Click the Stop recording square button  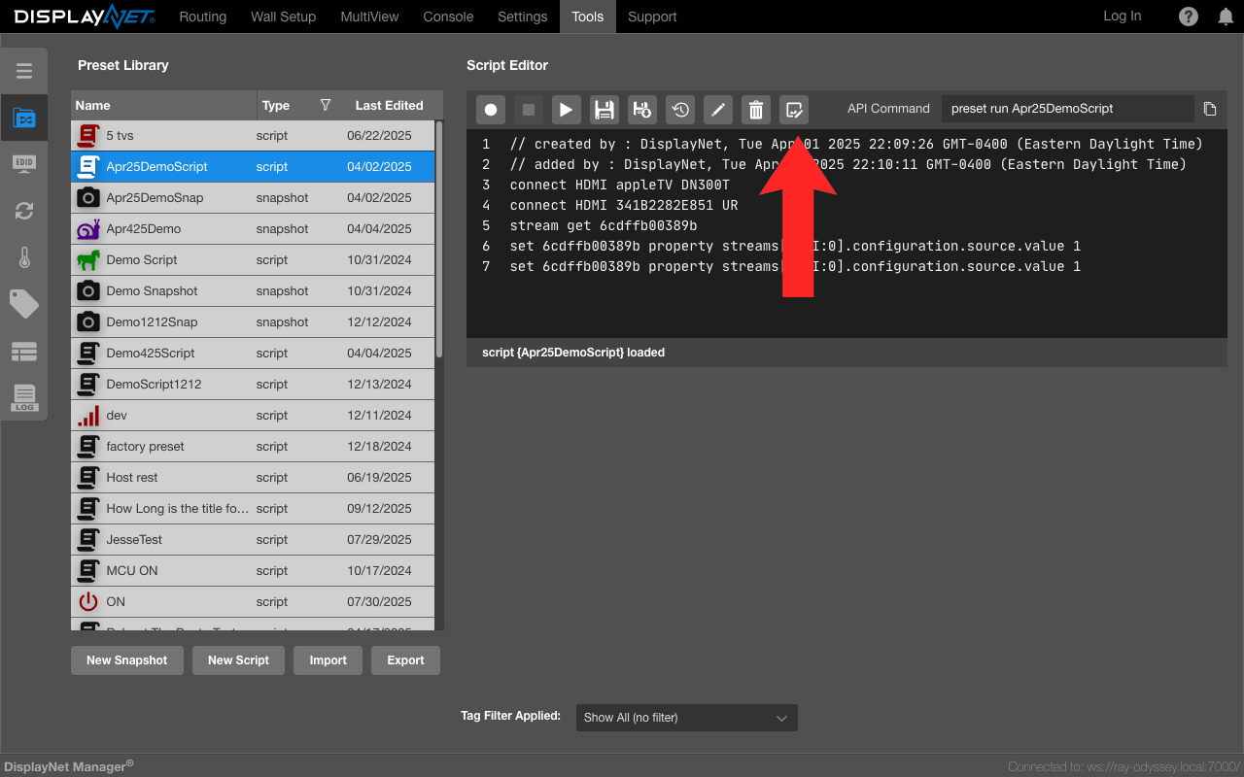click(x=529, y=110)
